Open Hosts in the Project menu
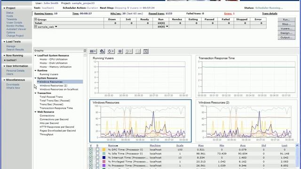 coord(9,16)
